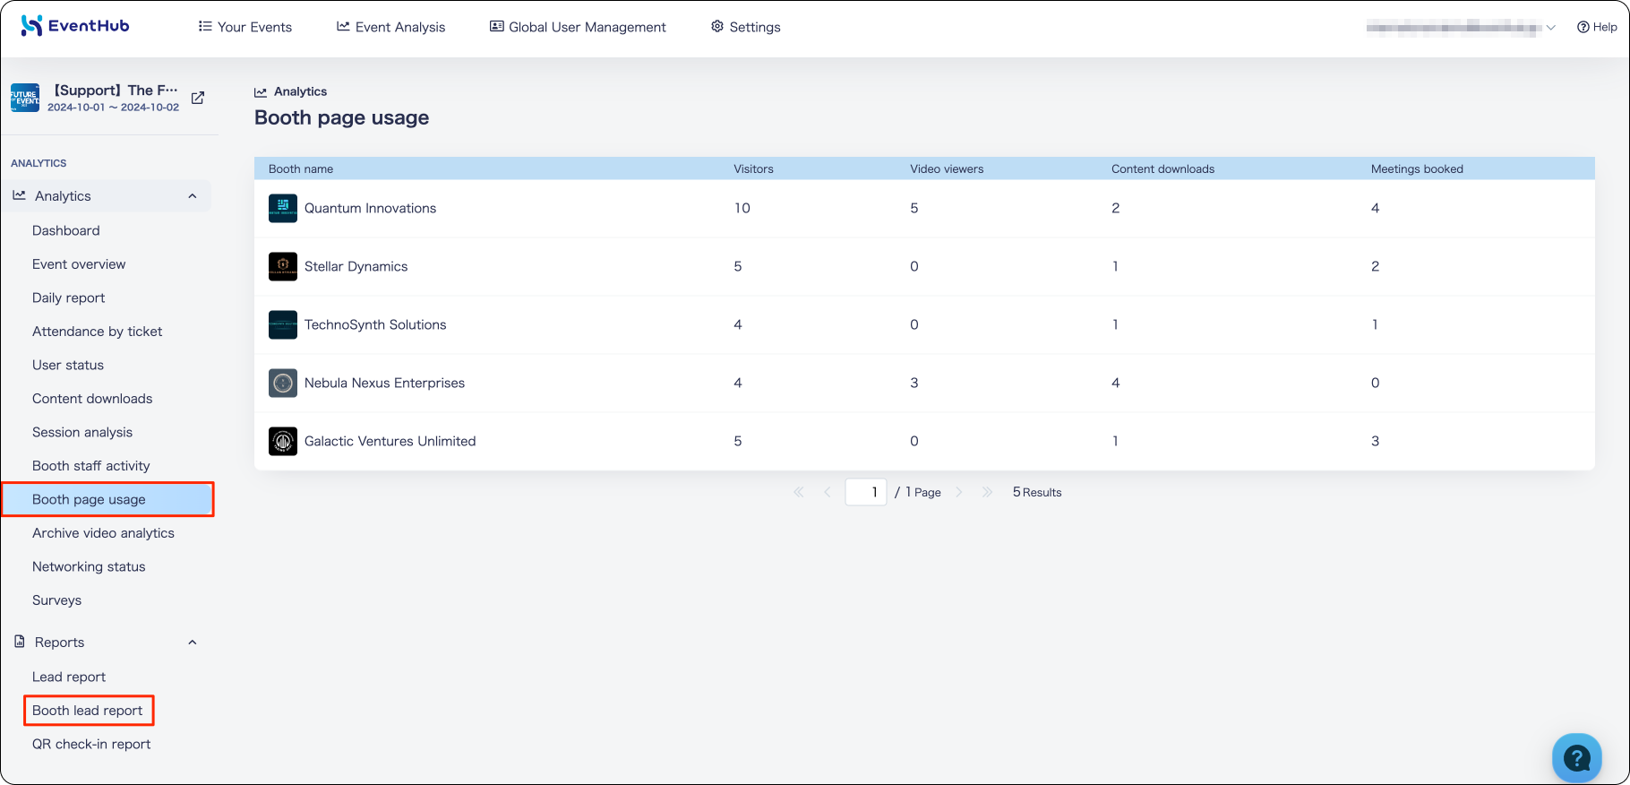This screenshot has width=1630, height=785.
Task: Click Quantum Innovations booth name
Action: click(371, 208)
